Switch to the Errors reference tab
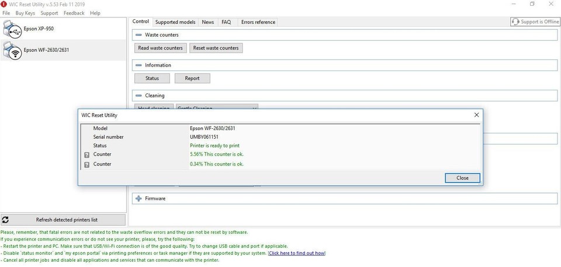Viewport: 561px width, 267px height. tap(258, 22)
